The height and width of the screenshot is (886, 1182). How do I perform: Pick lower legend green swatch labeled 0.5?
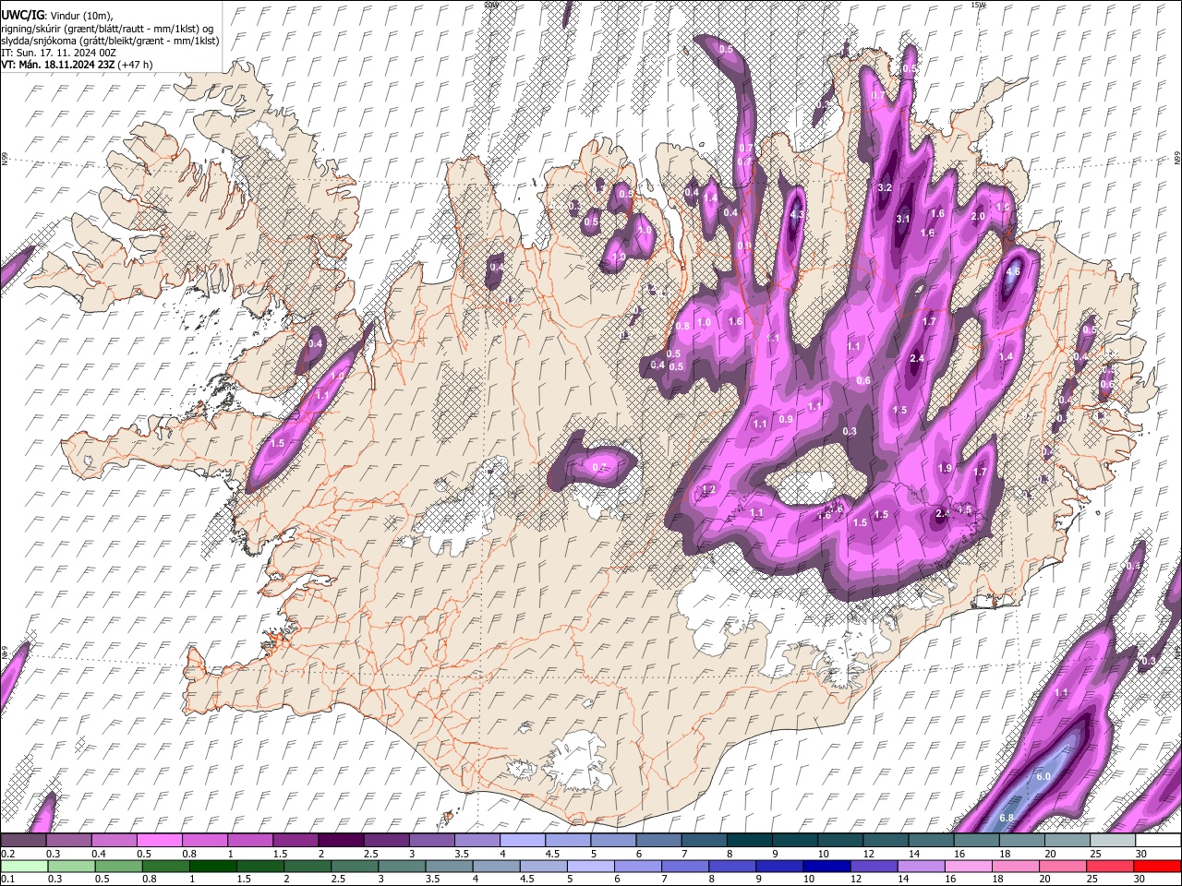(x=117, y=866)
